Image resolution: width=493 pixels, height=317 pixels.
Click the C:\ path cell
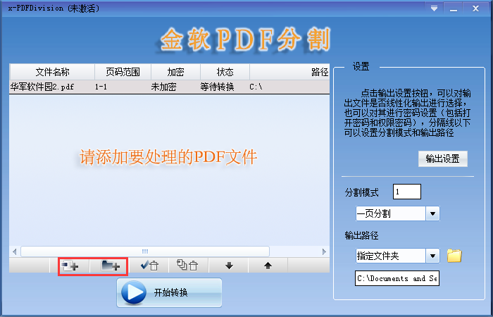pyautogui.click(x=256, y=87)
